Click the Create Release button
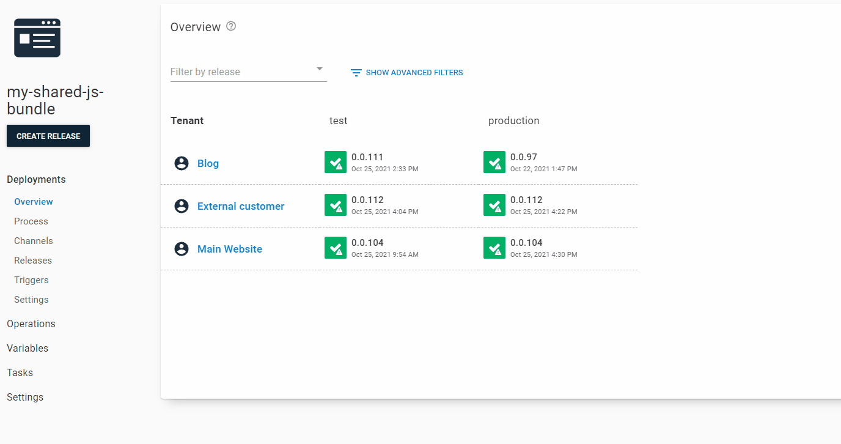The height and width of the screenshot is (444, 841). (x=48, y=136)
